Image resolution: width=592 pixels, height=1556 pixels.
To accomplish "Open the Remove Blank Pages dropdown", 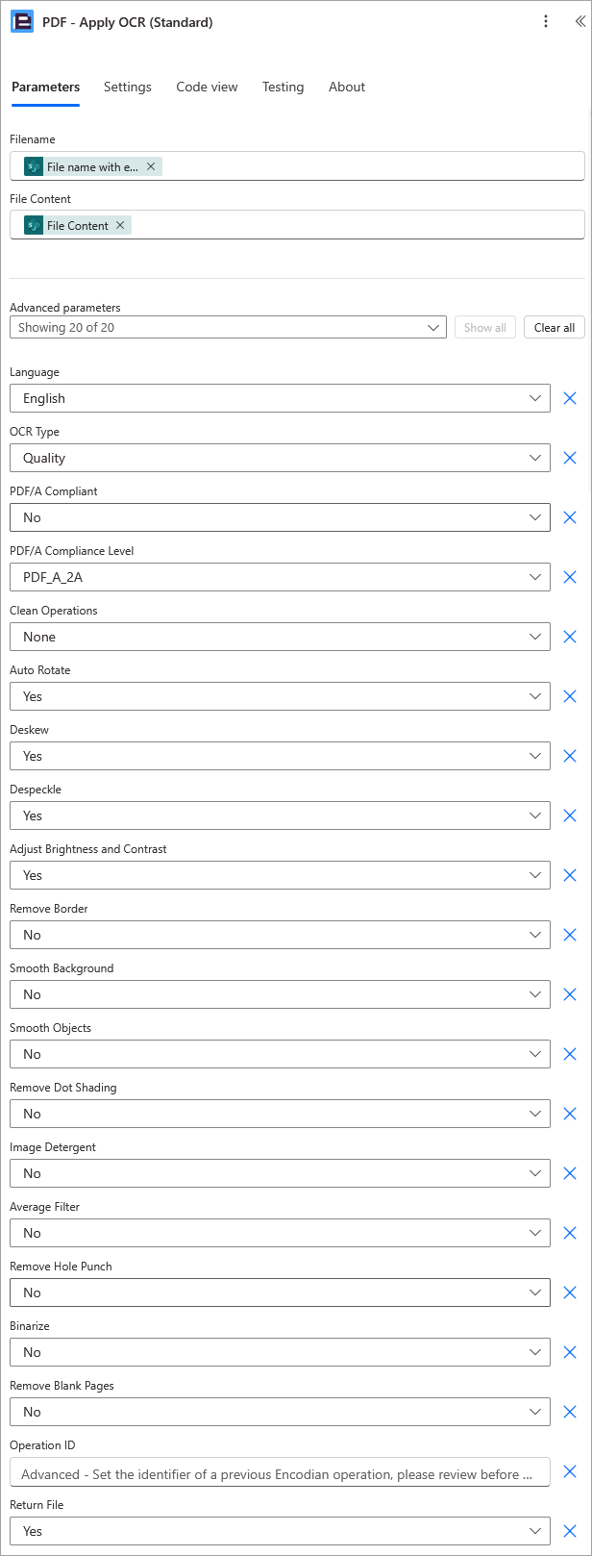I will click(x=280, y=1412).
